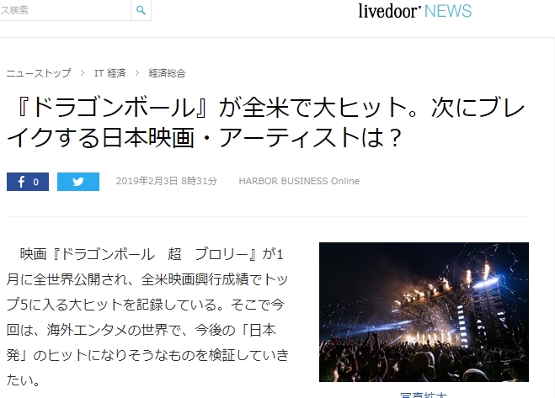The width and height of the screenshot is (555, 398).
Task: Focus the news search input field
Action: point(65,10)
